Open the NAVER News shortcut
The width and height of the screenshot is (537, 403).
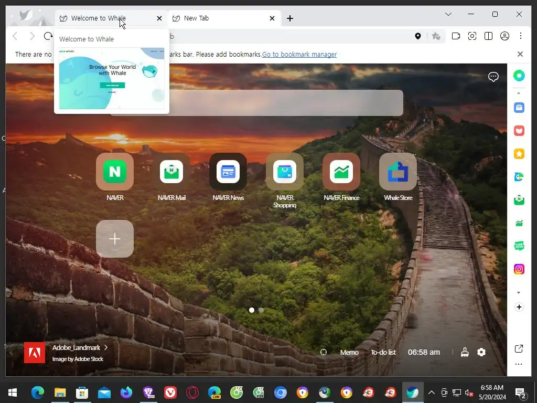click(228, 172)
